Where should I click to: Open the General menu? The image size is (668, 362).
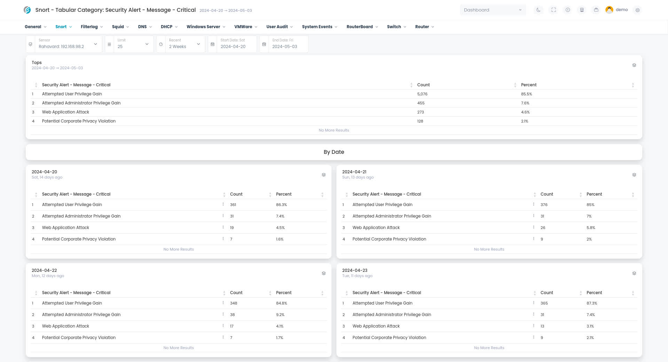coord(35,27)
